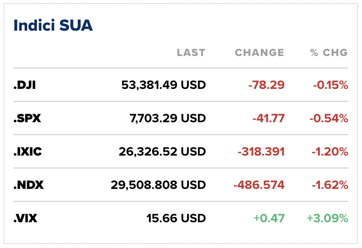The image size is (362, 248).
Task: Open the .NDX index symbol
Action: [x=28, y=185]
